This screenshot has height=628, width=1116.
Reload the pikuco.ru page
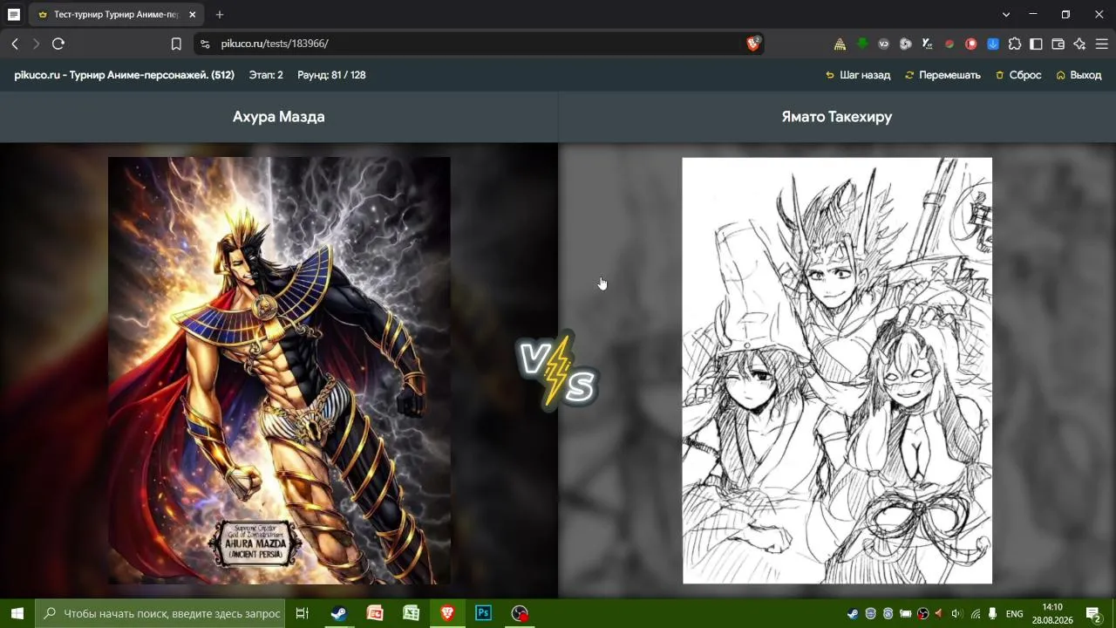pyautogui.click(x=58, y=44)
